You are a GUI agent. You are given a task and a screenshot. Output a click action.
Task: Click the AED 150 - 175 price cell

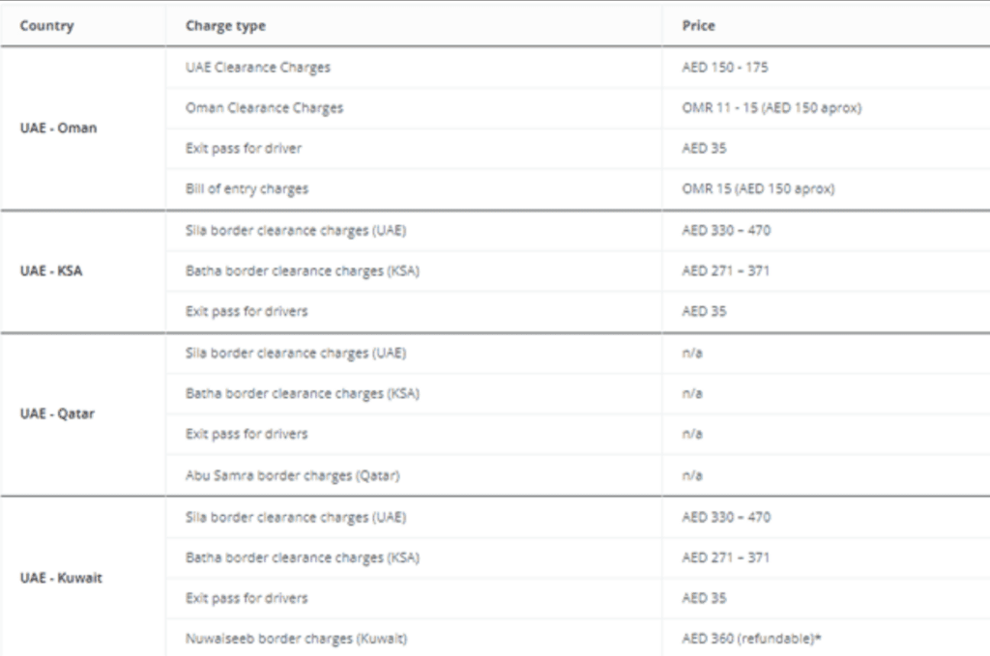tap(725, 68)
